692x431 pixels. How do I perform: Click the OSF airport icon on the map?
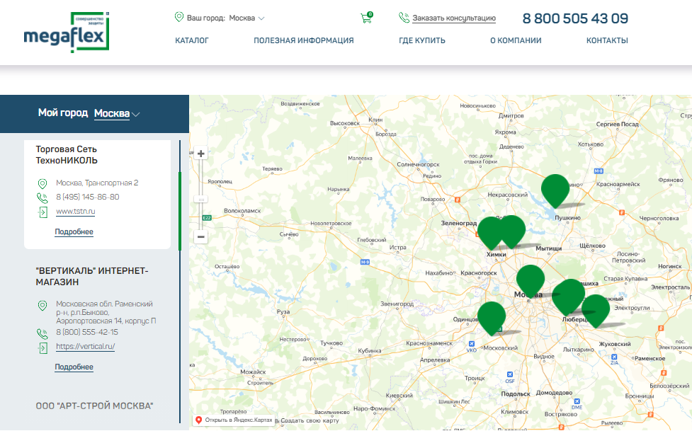point(510,374)
